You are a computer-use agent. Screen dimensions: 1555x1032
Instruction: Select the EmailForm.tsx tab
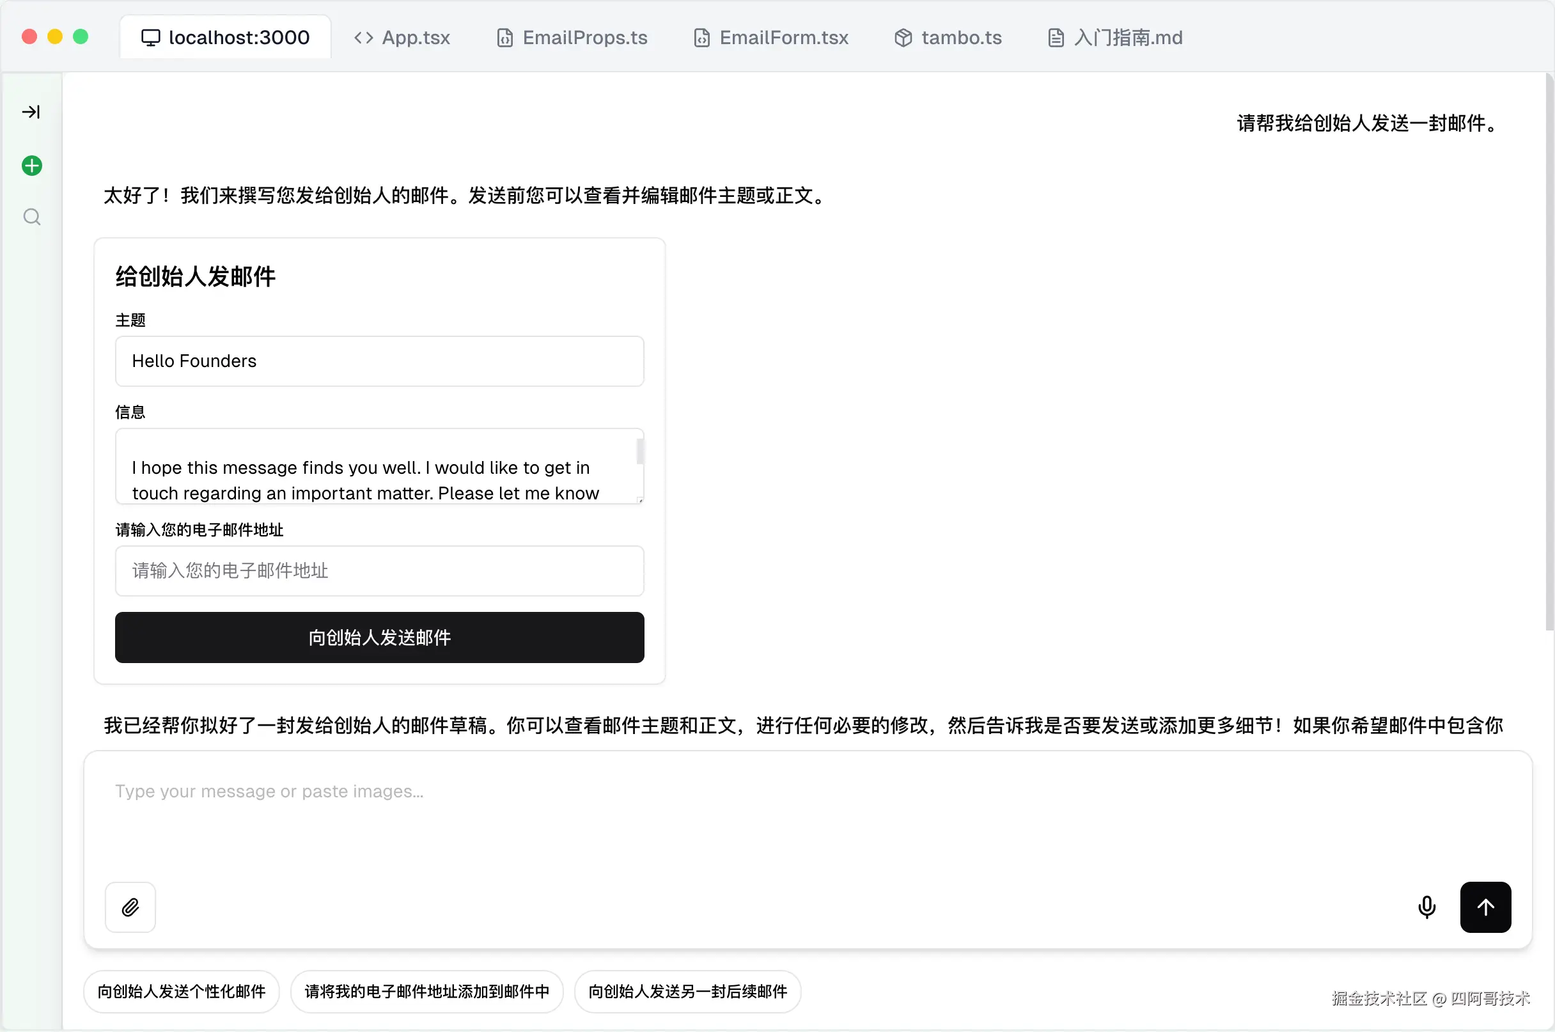tap(770, 38)
